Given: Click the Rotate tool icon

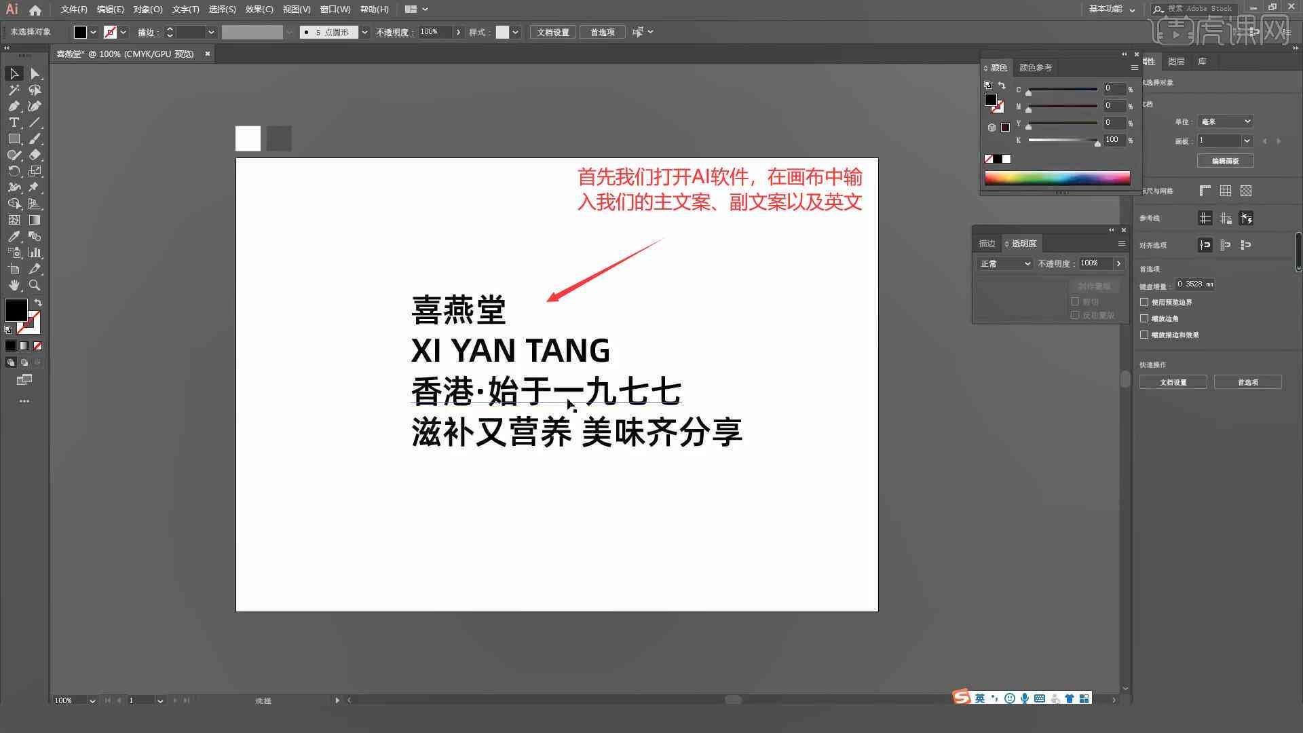Looking at the screenshot, I should (12, 171).
